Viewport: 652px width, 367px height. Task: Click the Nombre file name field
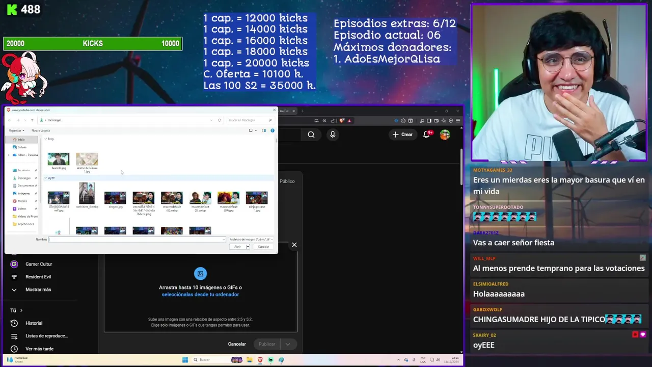tap(137, 240)
